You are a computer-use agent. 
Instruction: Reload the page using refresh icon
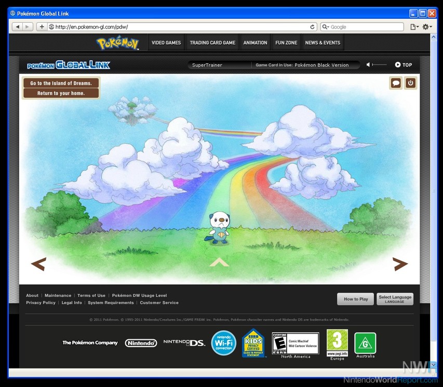(x=312, y=27)
